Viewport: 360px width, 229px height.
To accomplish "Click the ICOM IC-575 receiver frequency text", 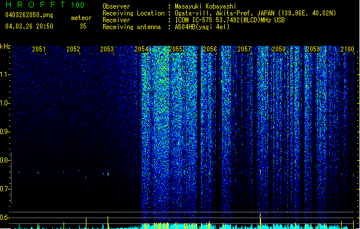I will click(230, 20).
